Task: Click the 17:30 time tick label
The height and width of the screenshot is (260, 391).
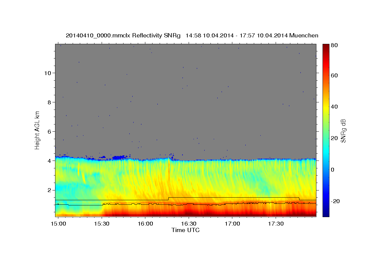Action: [x=275, y=224]
